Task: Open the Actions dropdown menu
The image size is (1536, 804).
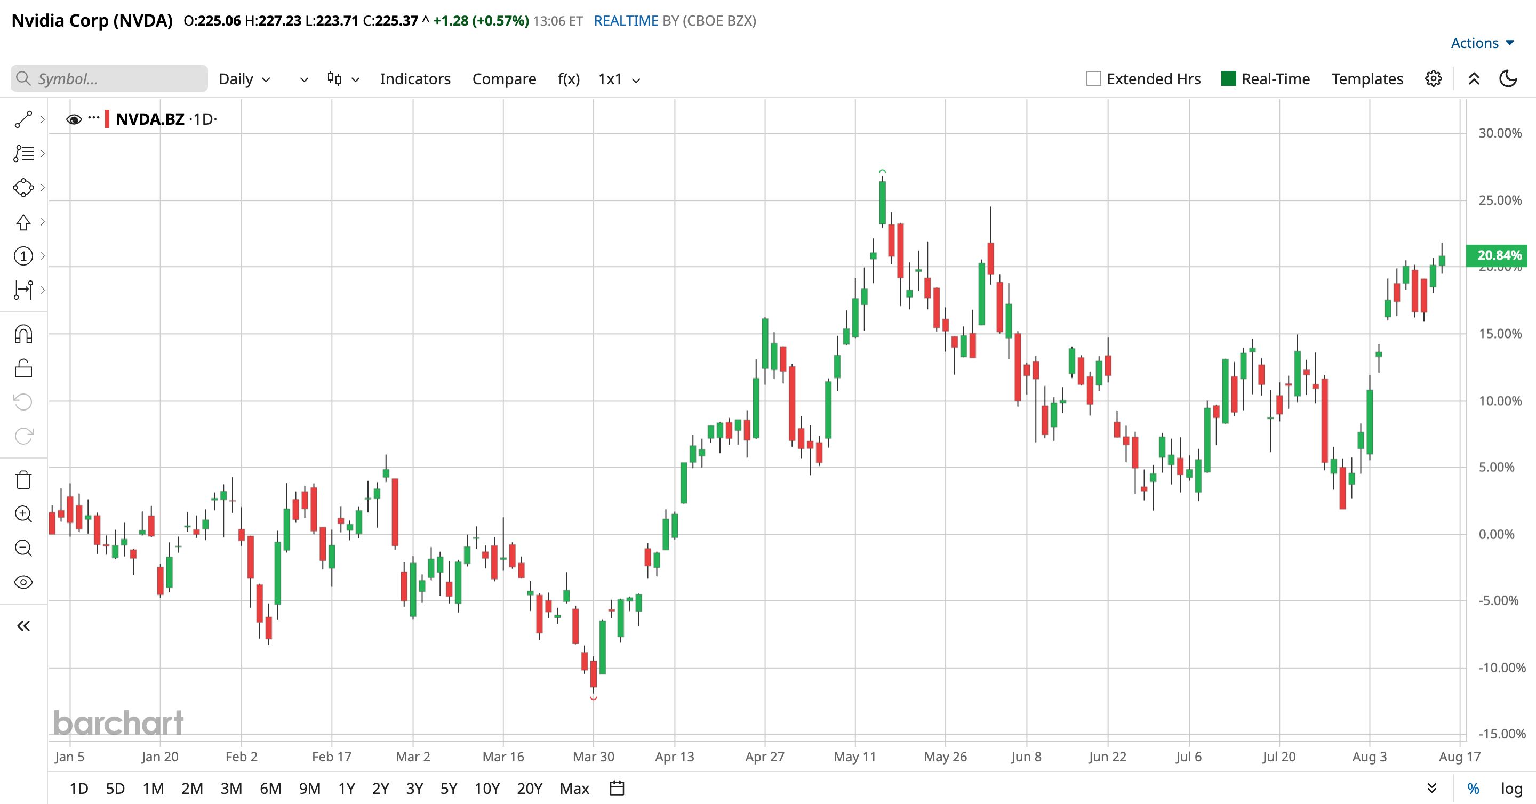Action: pyautogui.click(x=1482, y=43)
